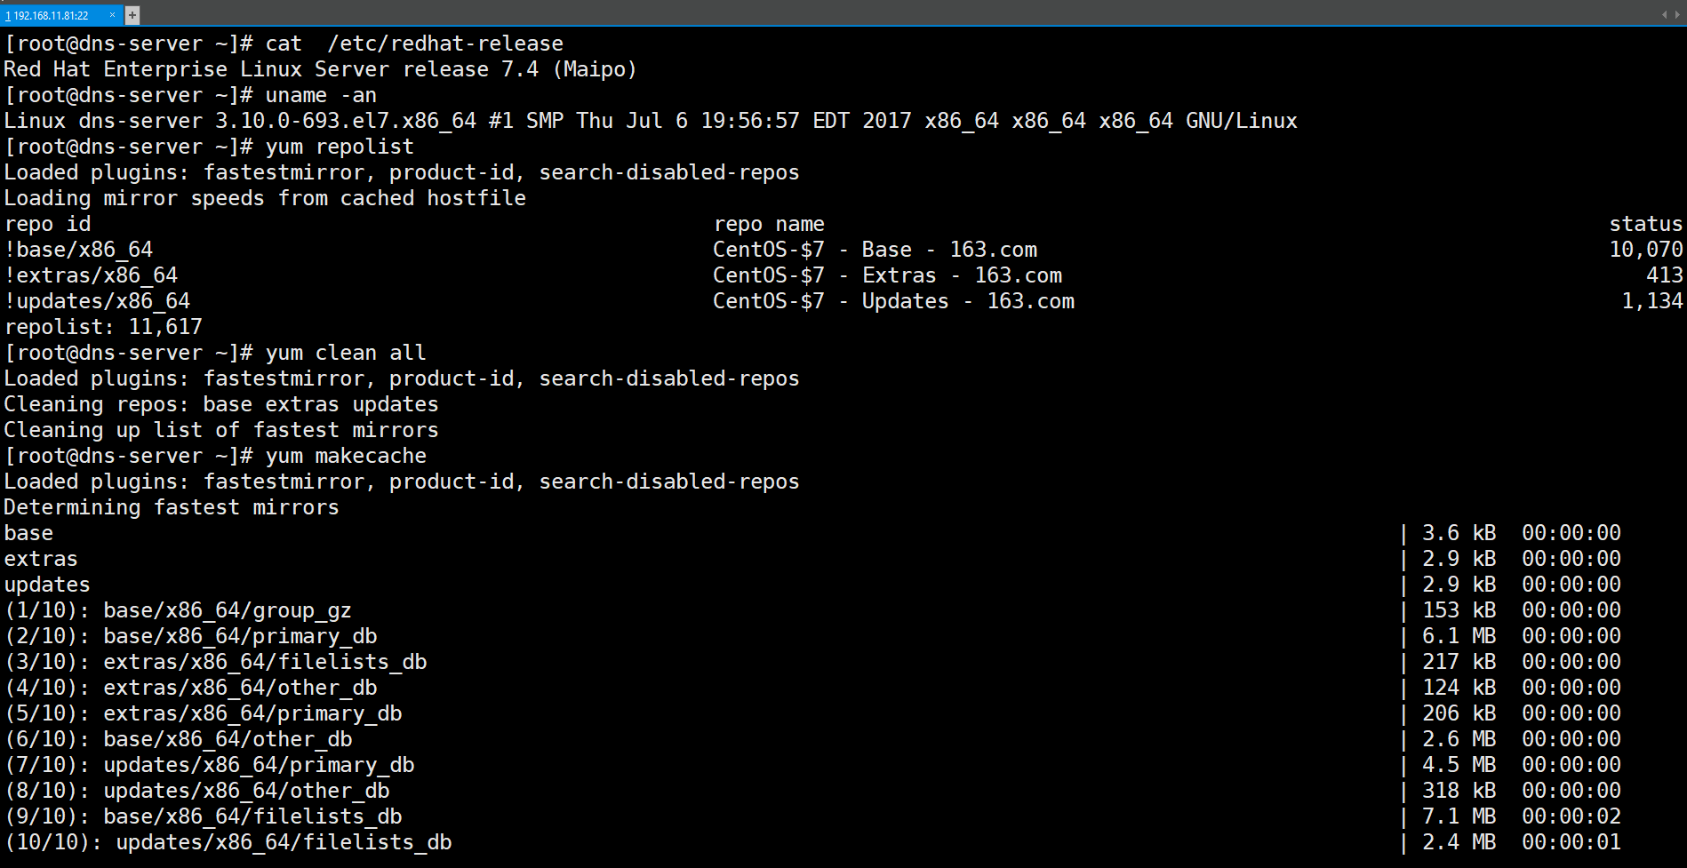The width and height of the screenshot is (1687, 868).
Task: Click the '(1/10): base/x86_64/group_gz' download line
Action: click(x=179, y=610)
